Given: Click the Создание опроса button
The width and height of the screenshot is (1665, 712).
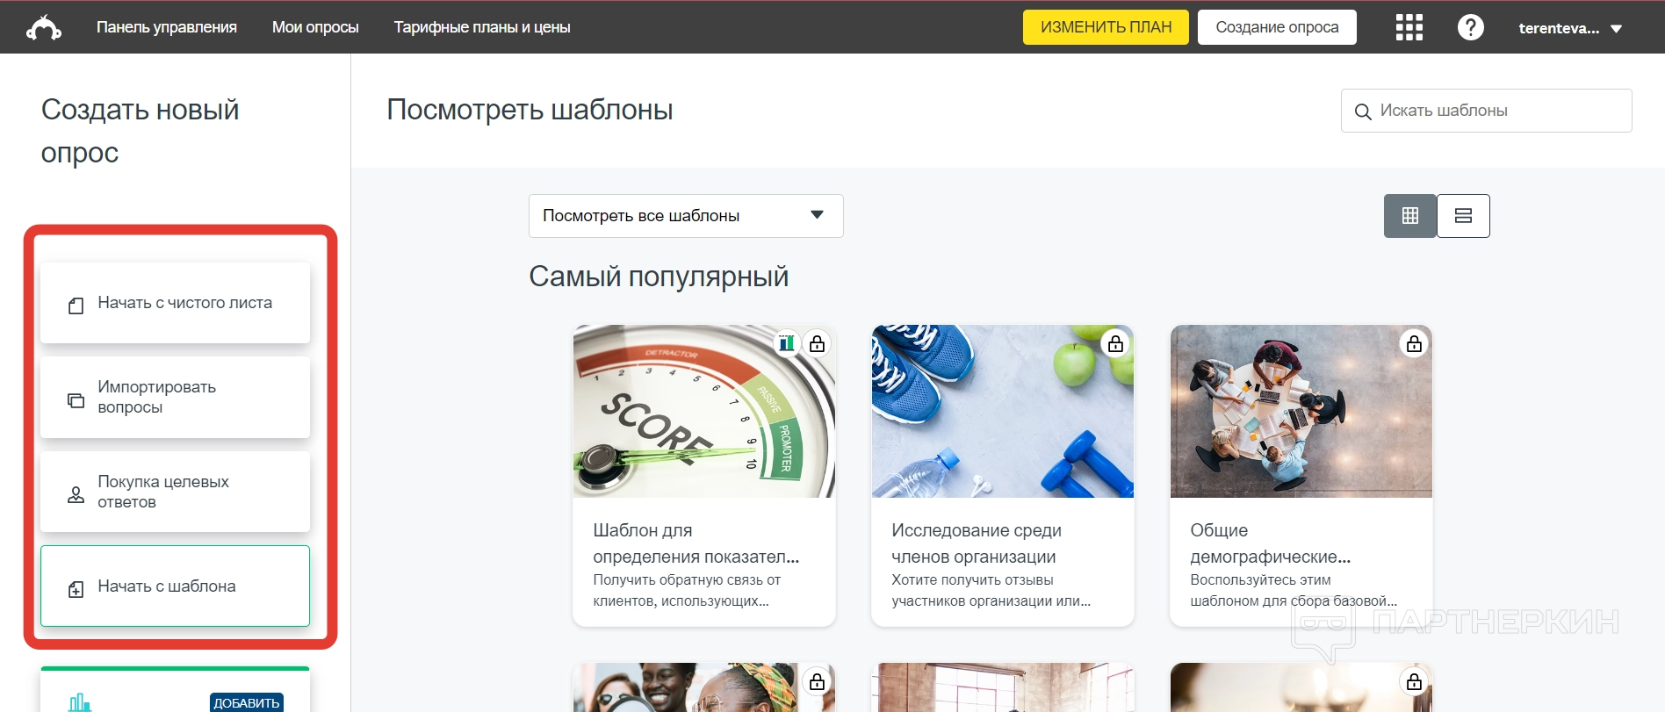Looking at the screenshot, I should (1277, 27).
